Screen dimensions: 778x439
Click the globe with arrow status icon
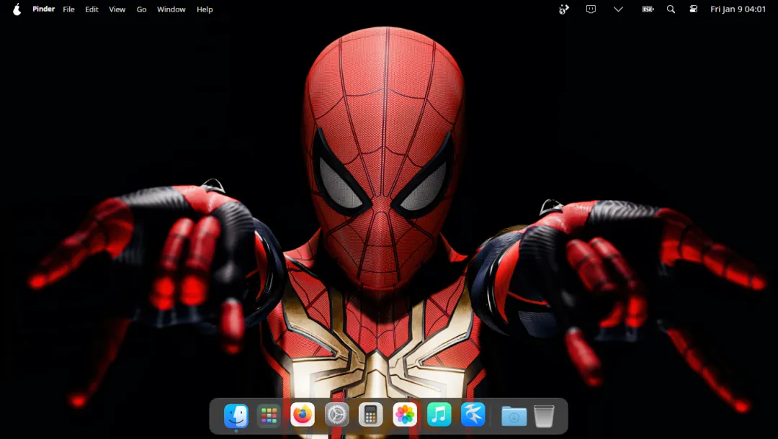[563, 9]
